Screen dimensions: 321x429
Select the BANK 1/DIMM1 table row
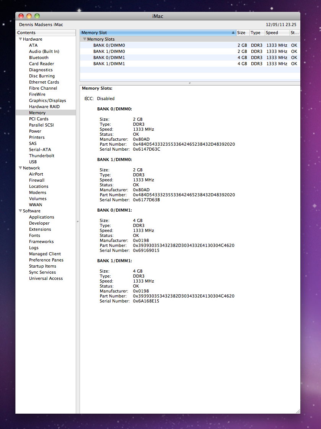tap(190, 64)
